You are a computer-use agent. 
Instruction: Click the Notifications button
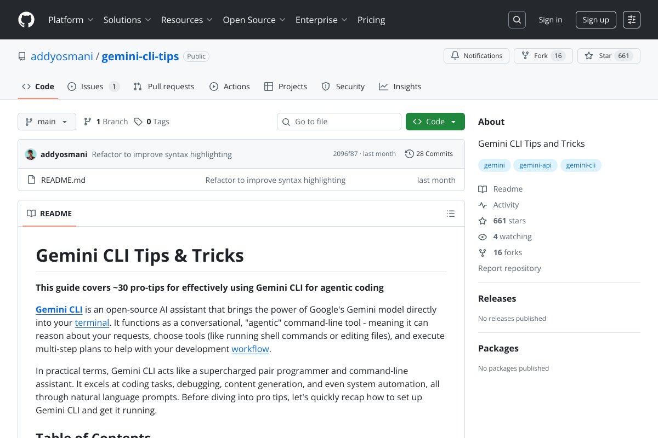[x=477, y=56]
